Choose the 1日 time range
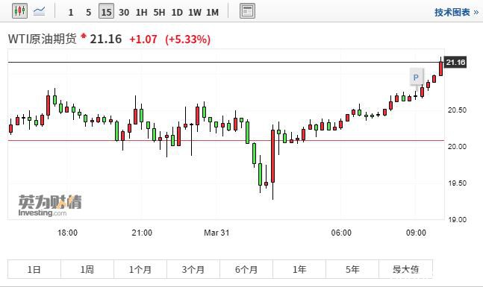 34,269
